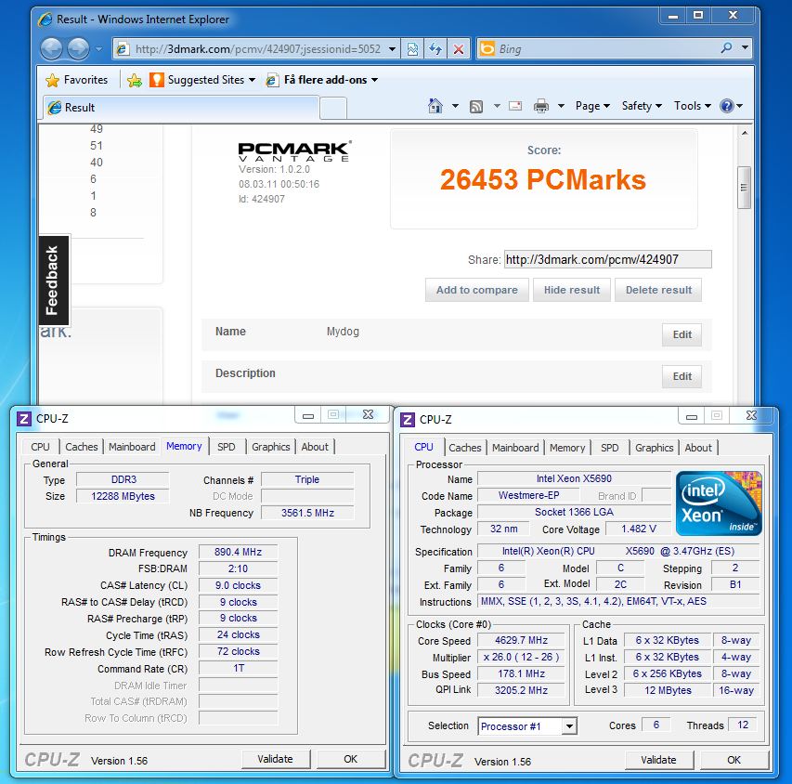
Task: Open the Suggested Sites dropdown
Action: [202, 80]
